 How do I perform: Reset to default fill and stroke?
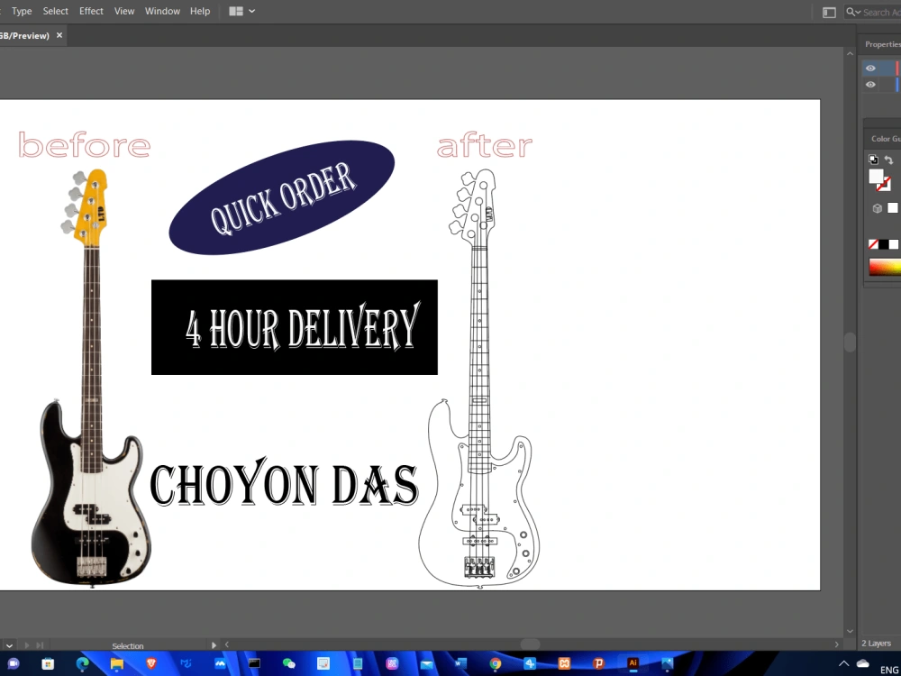(x=872, y=160)
